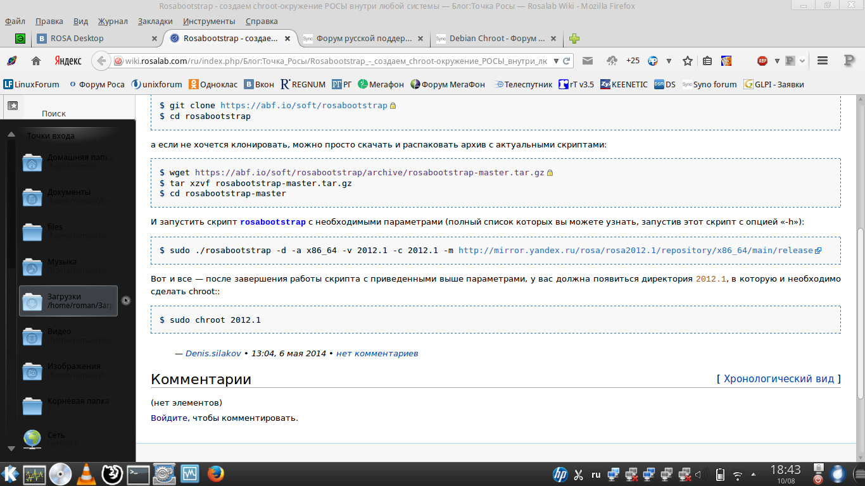Click the Yandex logo in toolbar

68,61
